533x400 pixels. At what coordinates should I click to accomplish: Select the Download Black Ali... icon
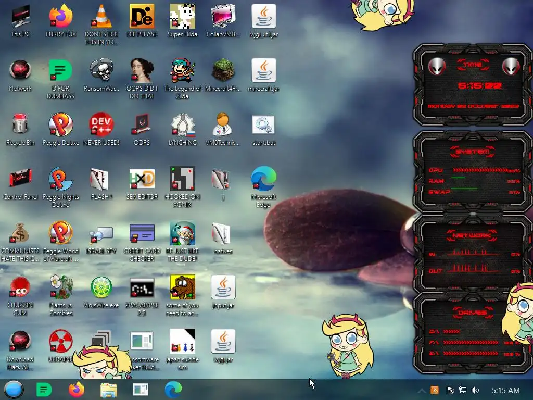tap(20, 351)
